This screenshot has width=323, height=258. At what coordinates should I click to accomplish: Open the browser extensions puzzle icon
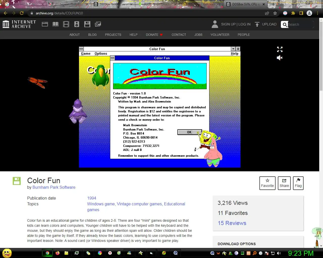pyautogui.click(x=293, y=13)
